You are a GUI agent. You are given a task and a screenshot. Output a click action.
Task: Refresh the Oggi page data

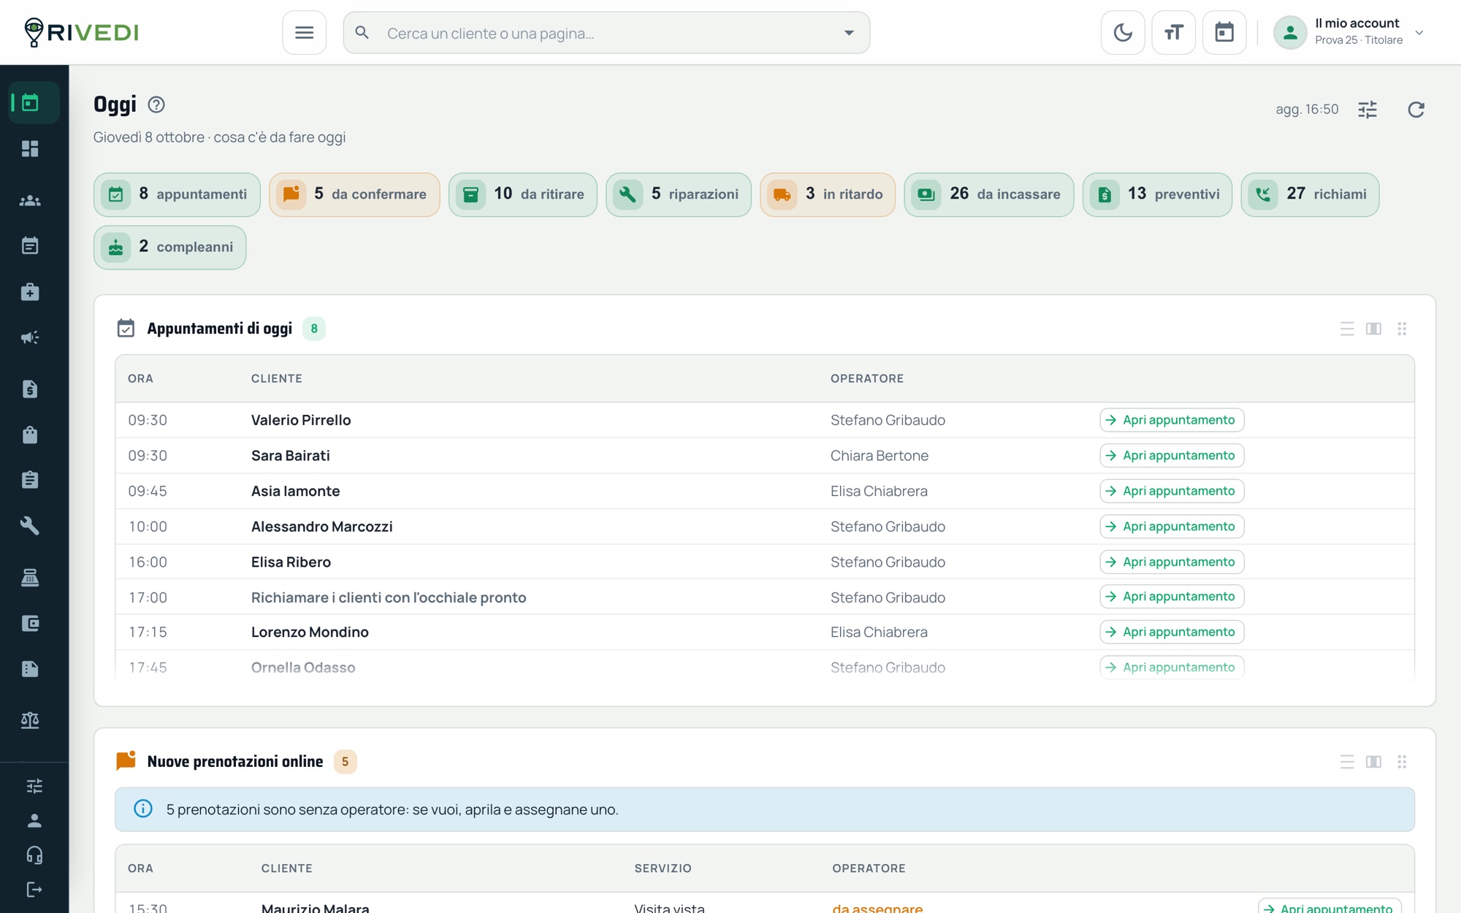(1416, 110)
